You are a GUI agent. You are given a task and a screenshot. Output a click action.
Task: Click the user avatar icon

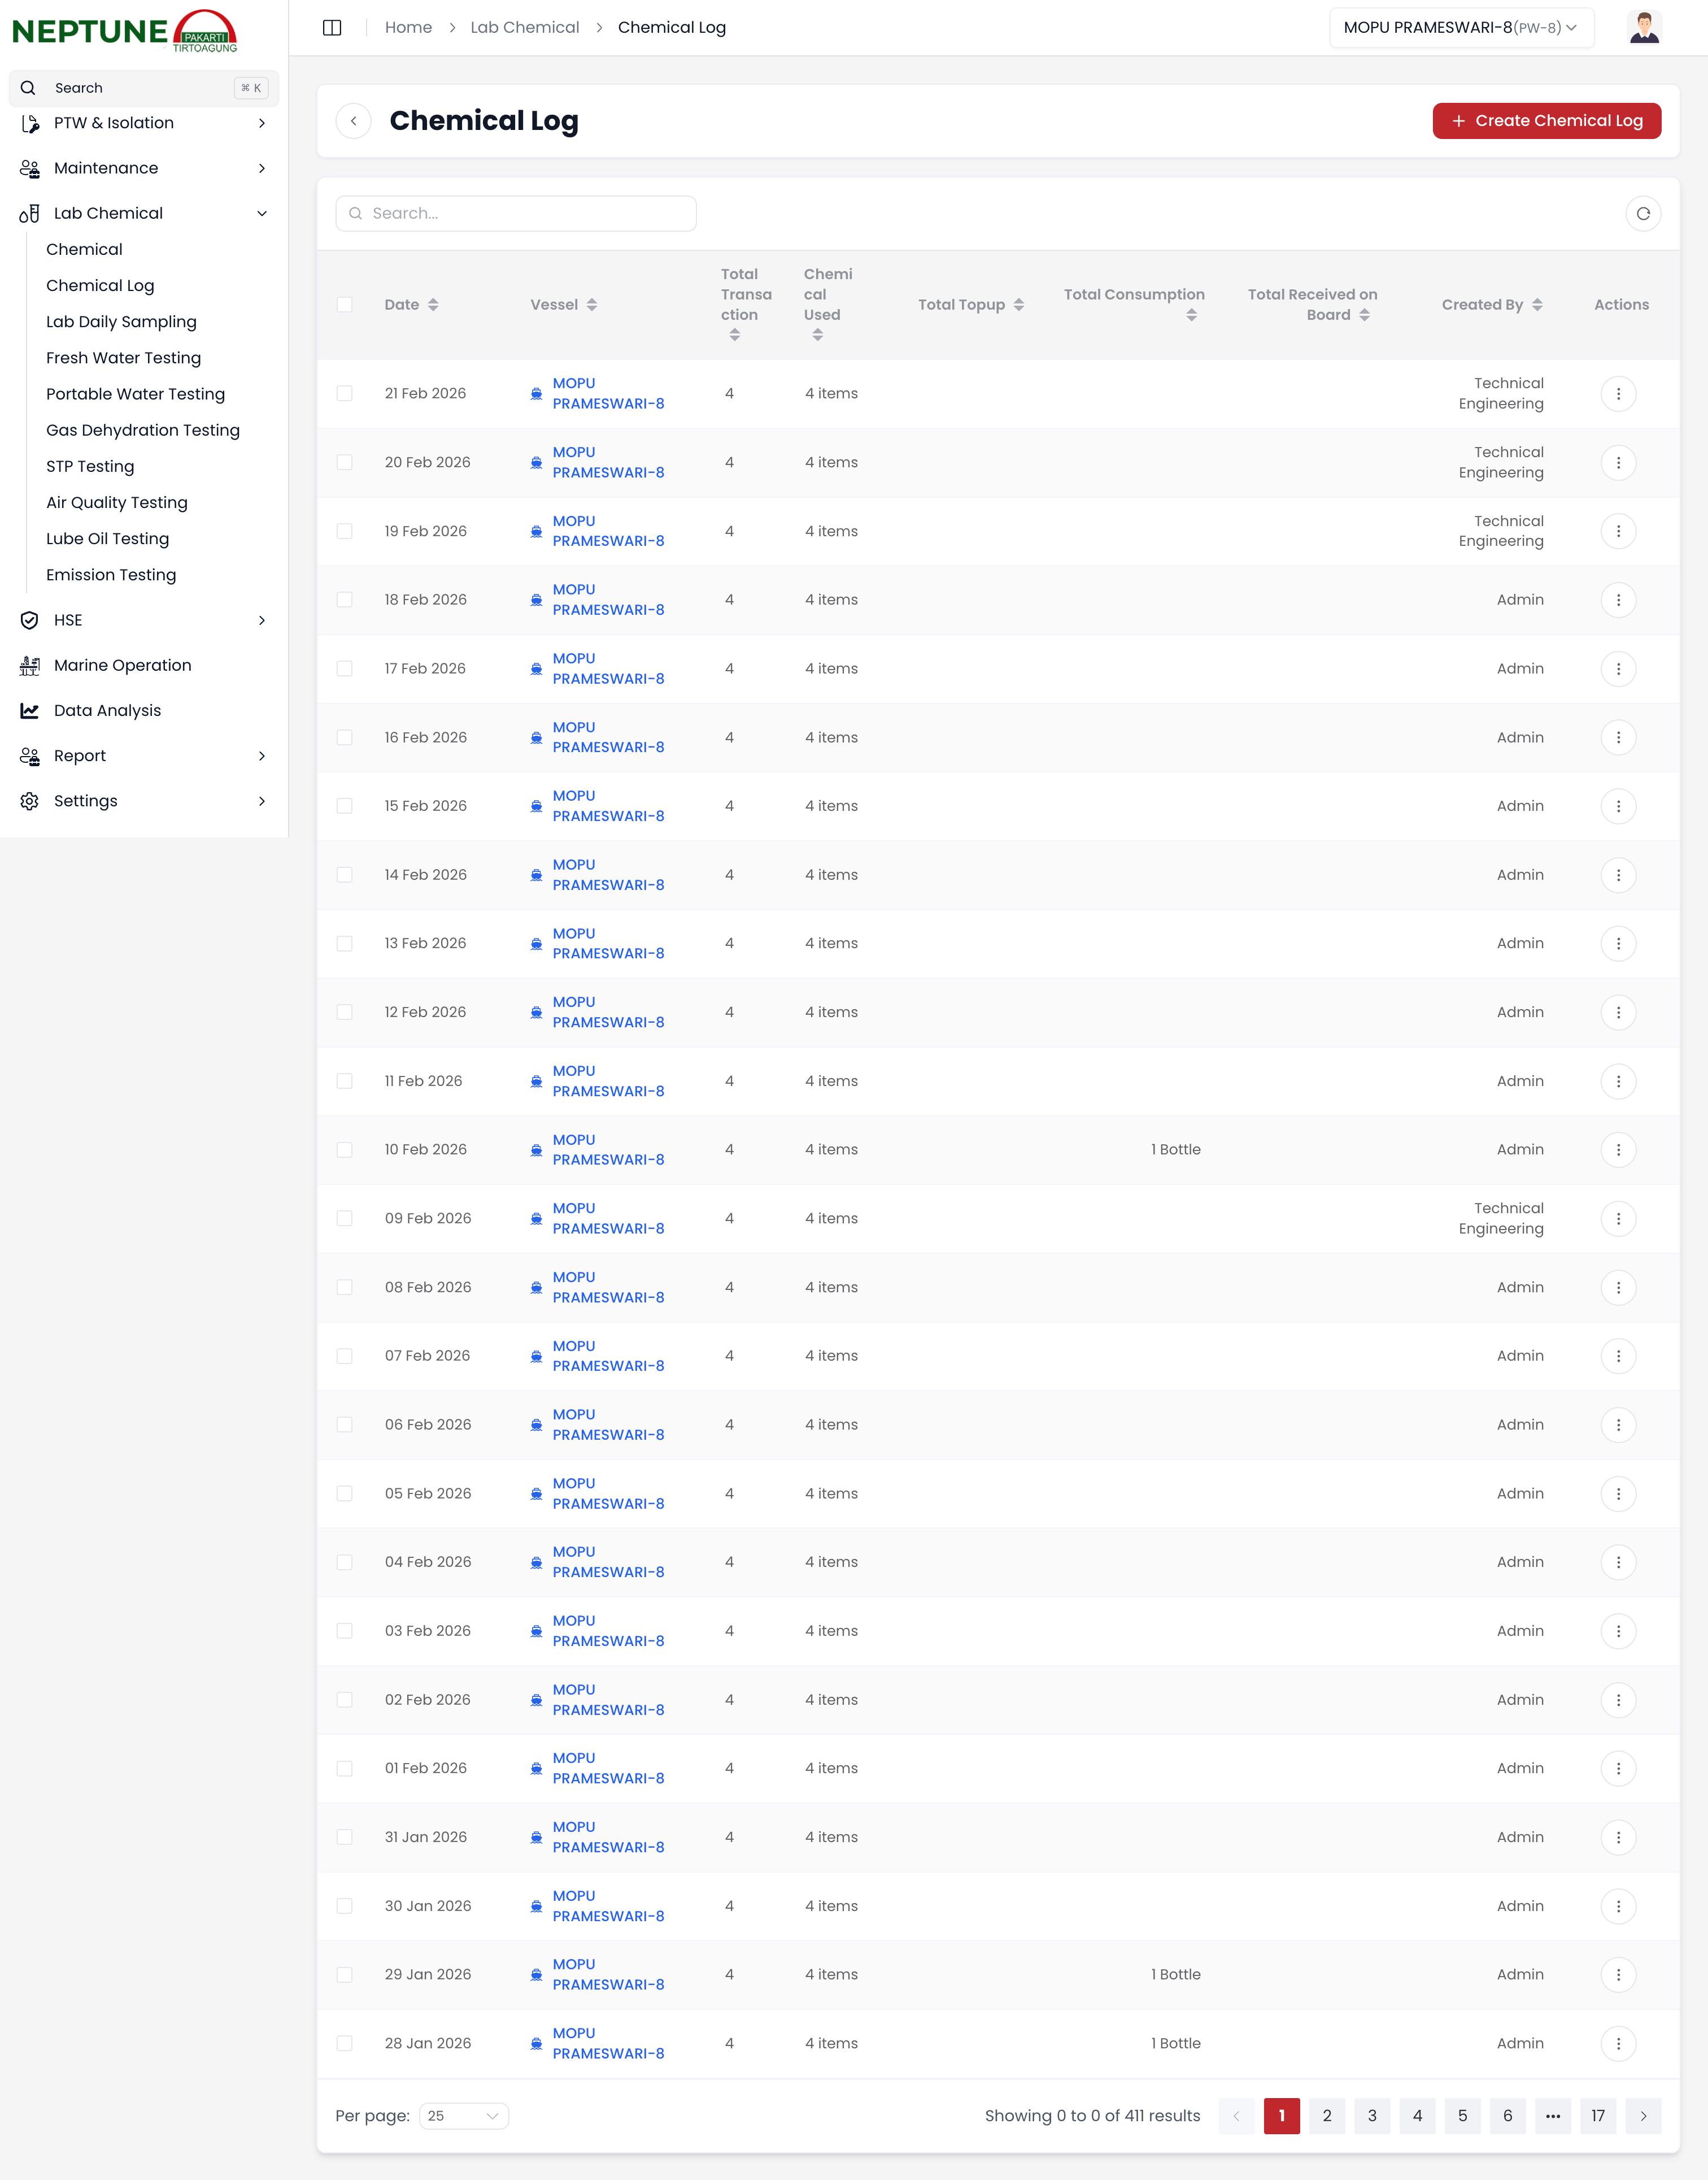tap(1644, 27)
